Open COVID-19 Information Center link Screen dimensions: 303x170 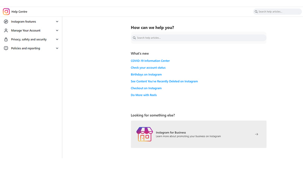pyautogui.click(x=150, y=61)
